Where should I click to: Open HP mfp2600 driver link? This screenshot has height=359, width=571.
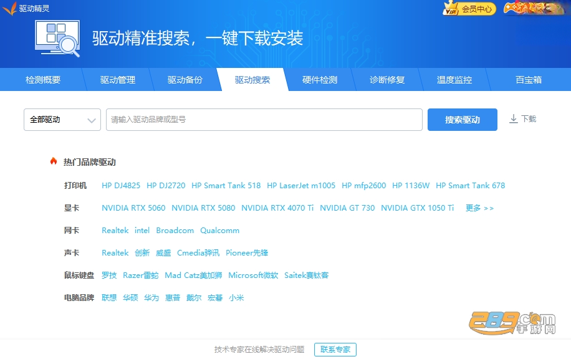pos(364,185)
